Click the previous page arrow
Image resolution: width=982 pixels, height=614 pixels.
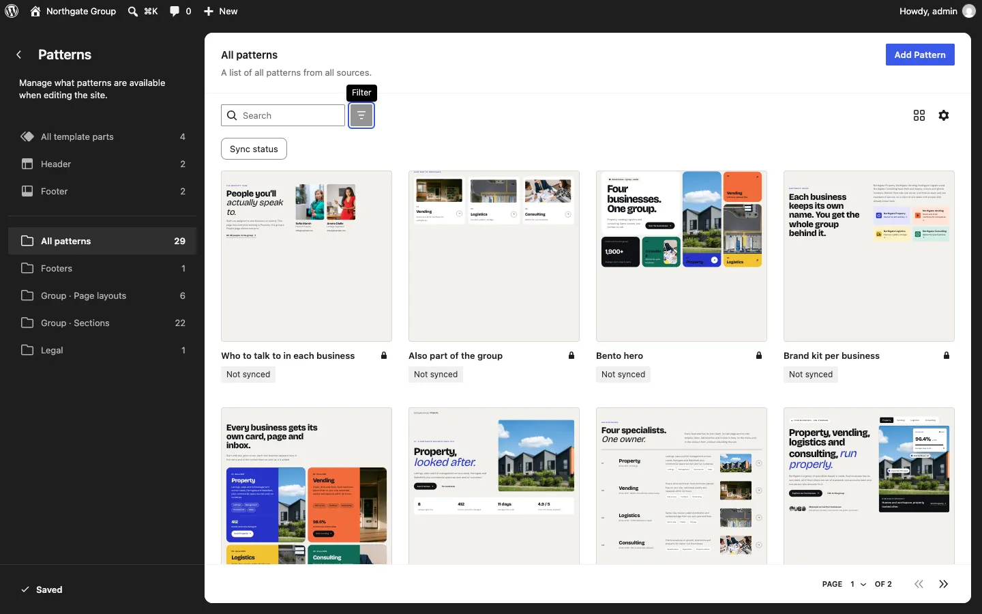coord(919,584)
